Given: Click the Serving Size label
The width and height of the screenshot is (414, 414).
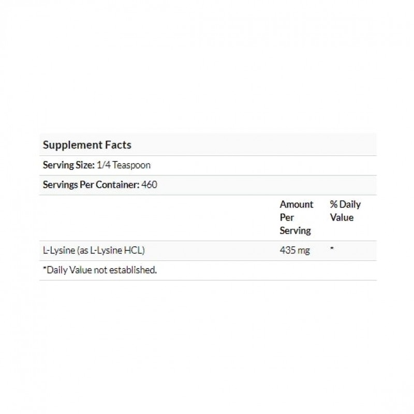Looking at the screenshot, I should pyautogui.click(x=67, y=165).
